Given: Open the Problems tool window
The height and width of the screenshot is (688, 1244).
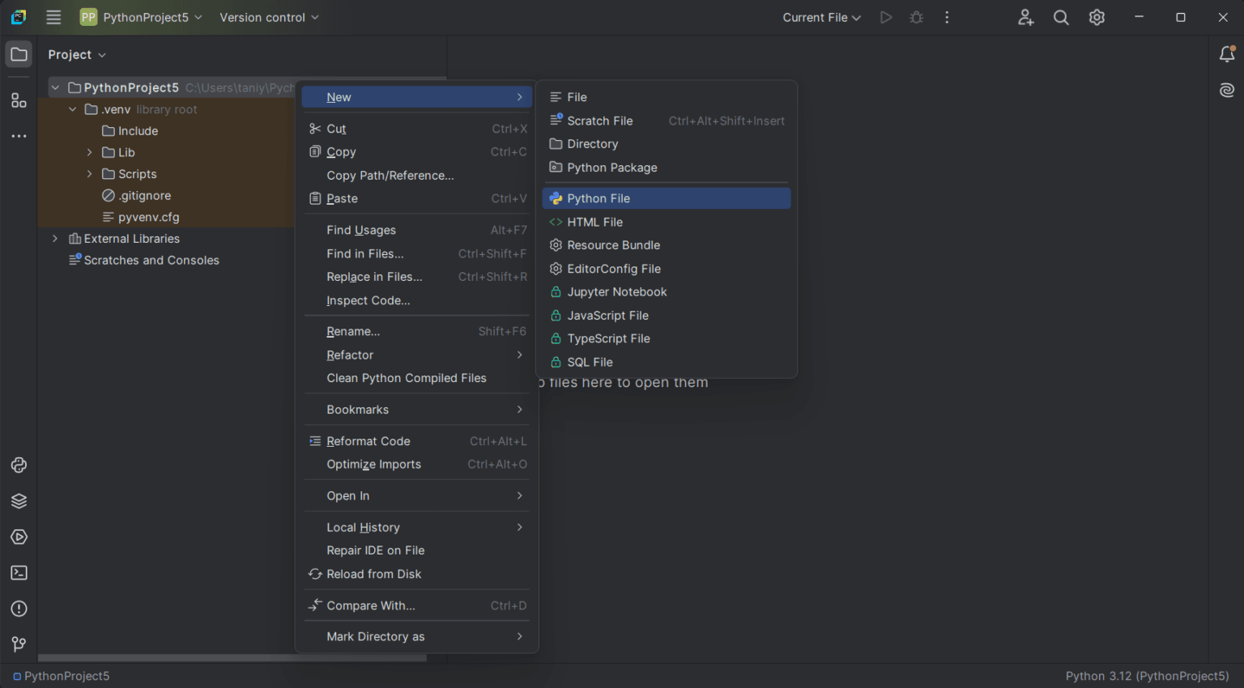Looking at the screenshot, I should [x=18, y=608].
